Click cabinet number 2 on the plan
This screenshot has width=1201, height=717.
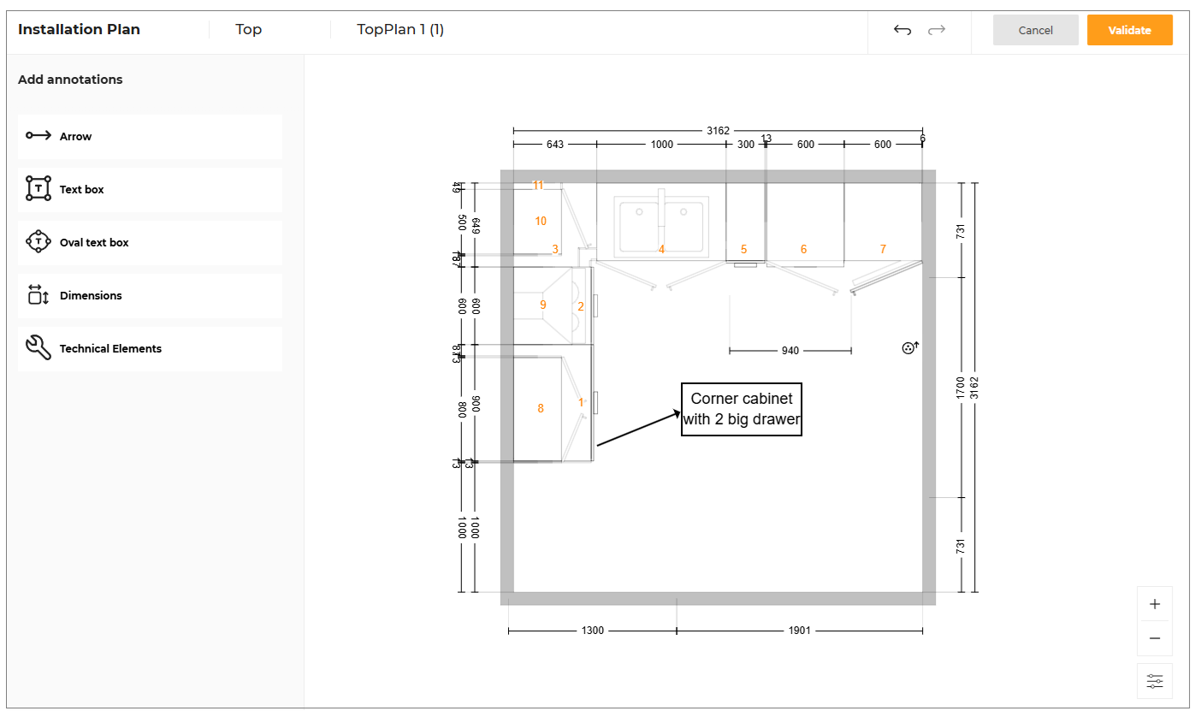pos(581,306)
